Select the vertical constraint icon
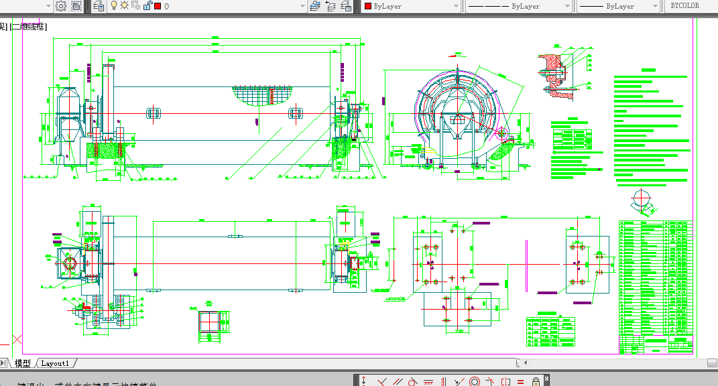This screenshot has width=718, height=386. coord(443,381)
